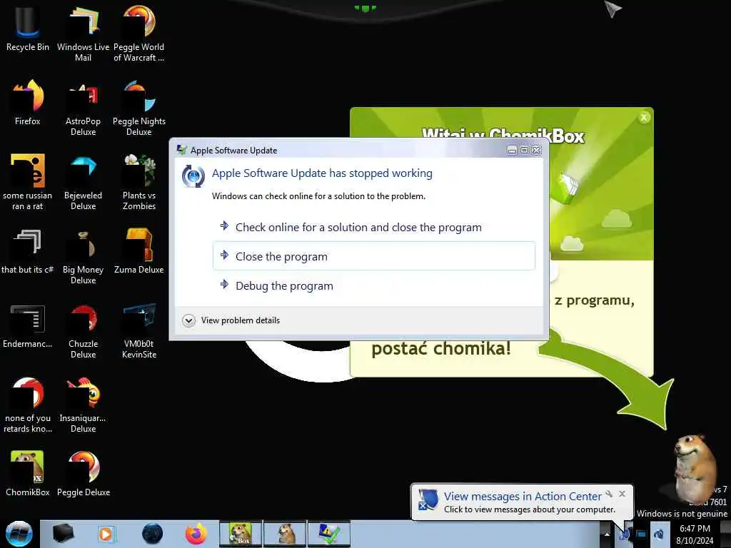Select the Chuzzle Deluxe desktop icon
Viewport: 731px width, 548px height.
[83, 331]
